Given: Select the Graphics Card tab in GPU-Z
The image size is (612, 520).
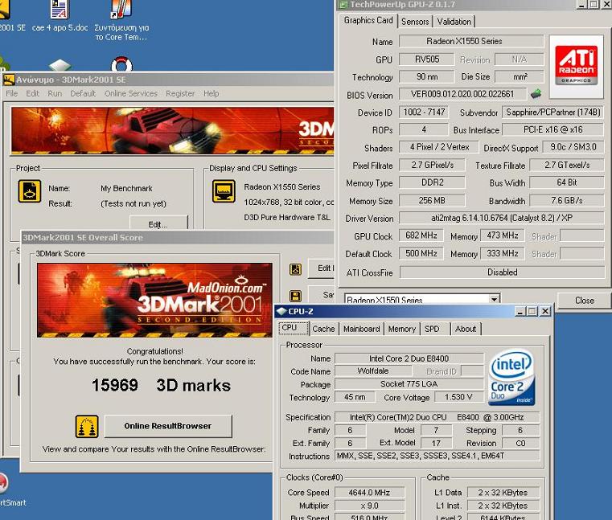Looking at the screenshot, I should pos(368,20).
